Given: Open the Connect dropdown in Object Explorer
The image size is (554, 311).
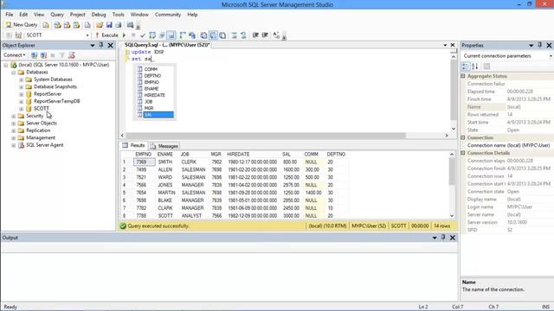Looking at the screenshot, I should pos(14,55).
